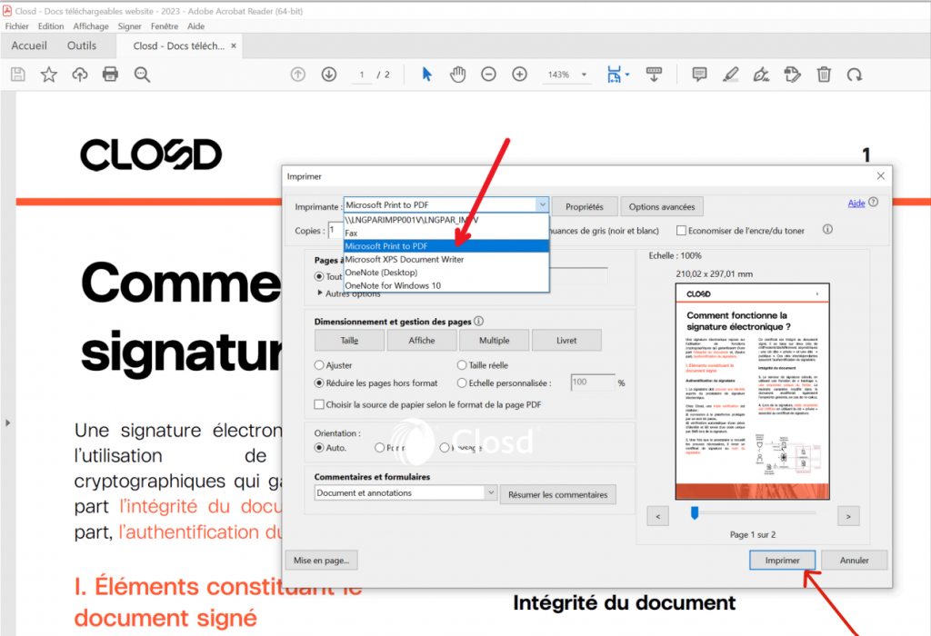Click the zoom out minus icon
The height and width of the screenshot is (636, 931).
[x=488, y=75]
